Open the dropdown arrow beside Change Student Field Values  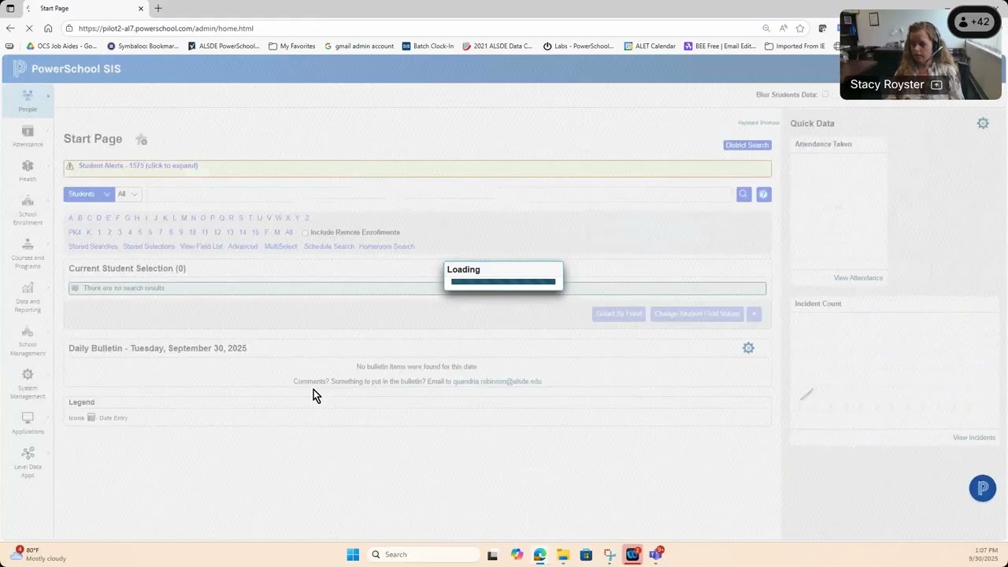[x=754, y=313]
